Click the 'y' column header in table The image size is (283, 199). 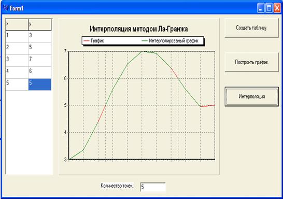pyautogui.click(x=40, y=25)
